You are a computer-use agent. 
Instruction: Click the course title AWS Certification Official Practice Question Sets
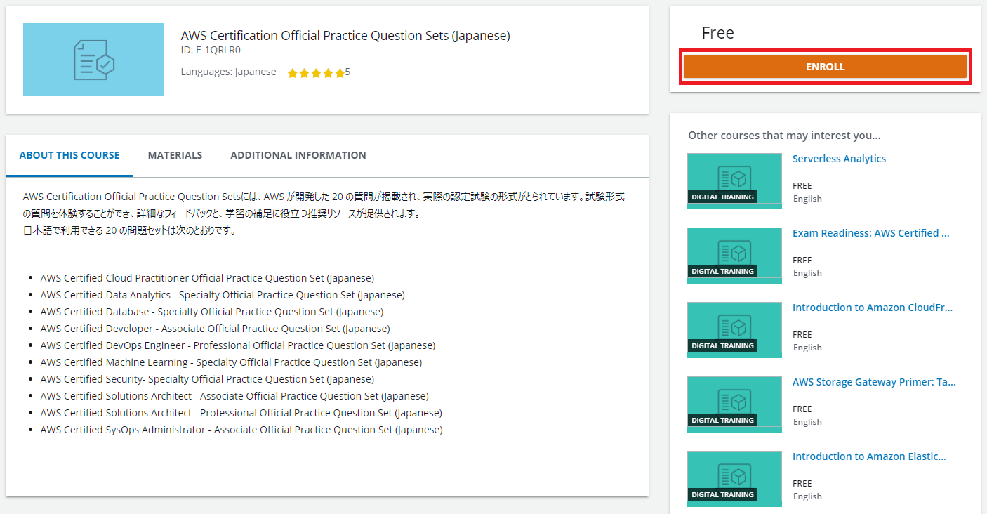345,36
